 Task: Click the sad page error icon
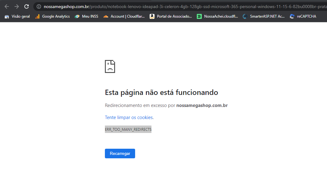[x=110, y=66]
